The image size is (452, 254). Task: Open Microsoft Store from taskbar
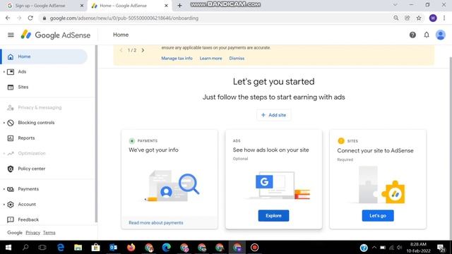pos(95,248)
